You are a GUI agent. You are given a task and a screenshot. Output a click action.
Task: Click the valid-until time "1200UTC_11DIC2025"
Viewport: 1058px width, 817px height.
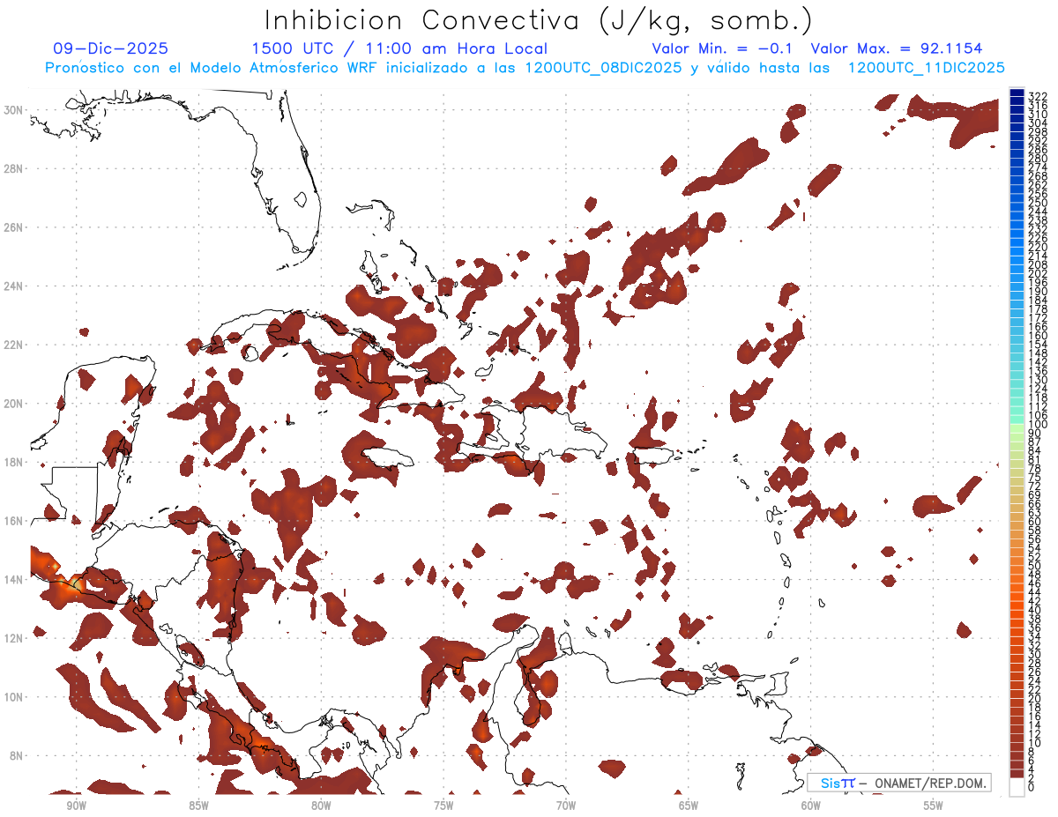[926, 68]
